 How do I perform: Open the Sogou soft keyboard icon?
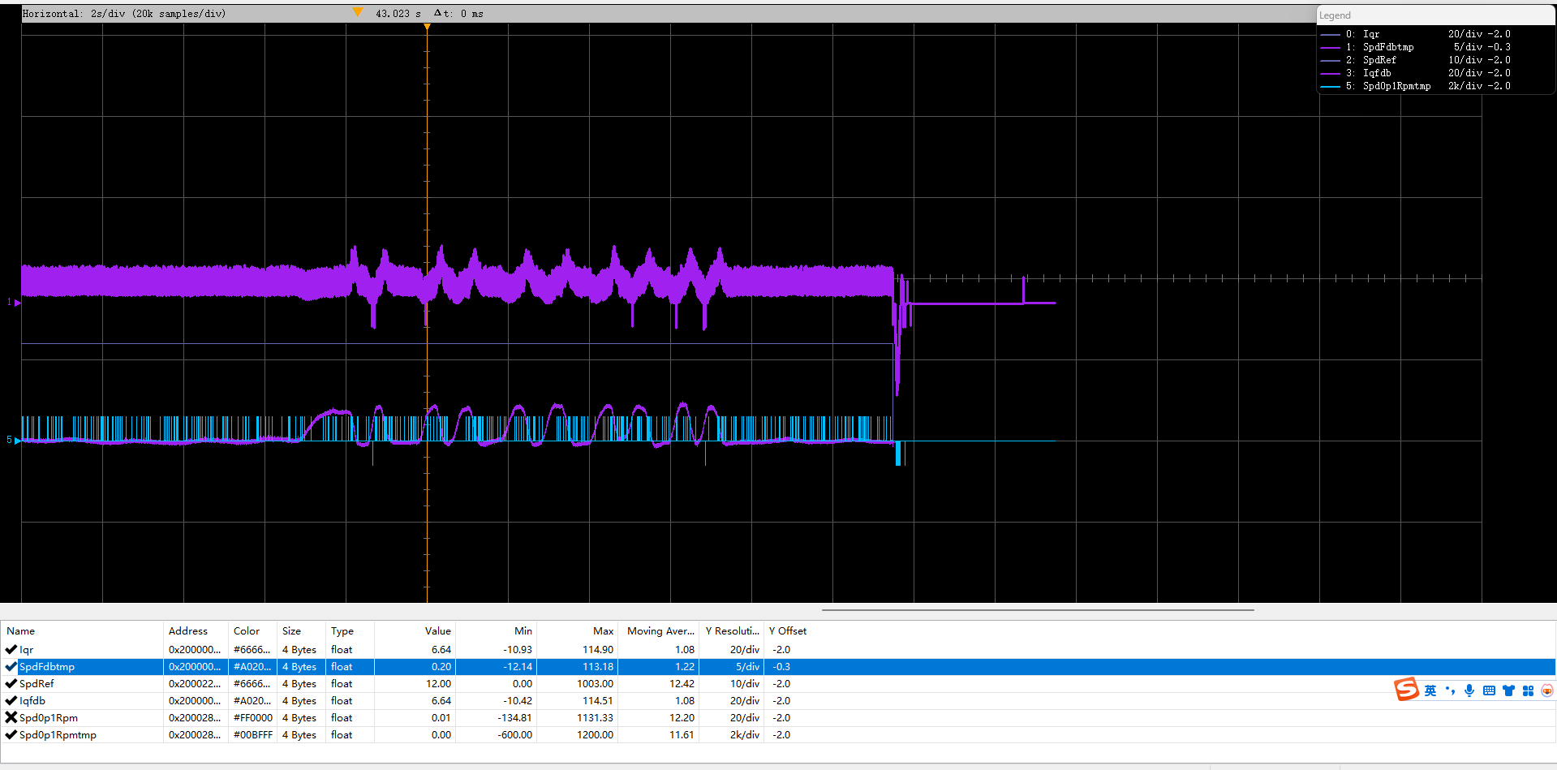pos(1489,690)
